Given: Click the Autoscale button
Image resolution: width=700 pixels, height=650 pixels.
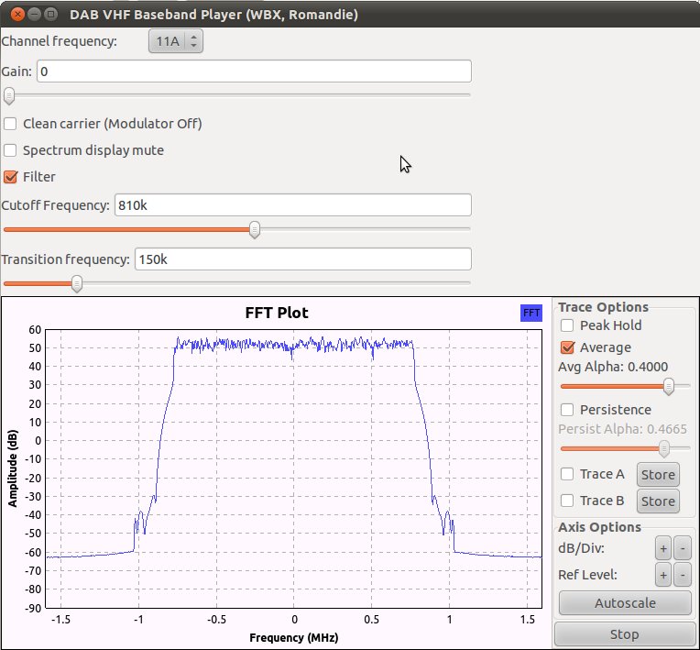Looking at the screenshot, I should click(625, 603).
